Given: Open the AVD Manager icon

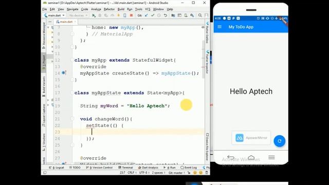Looking at the screenshot, I should click(186, 15).
